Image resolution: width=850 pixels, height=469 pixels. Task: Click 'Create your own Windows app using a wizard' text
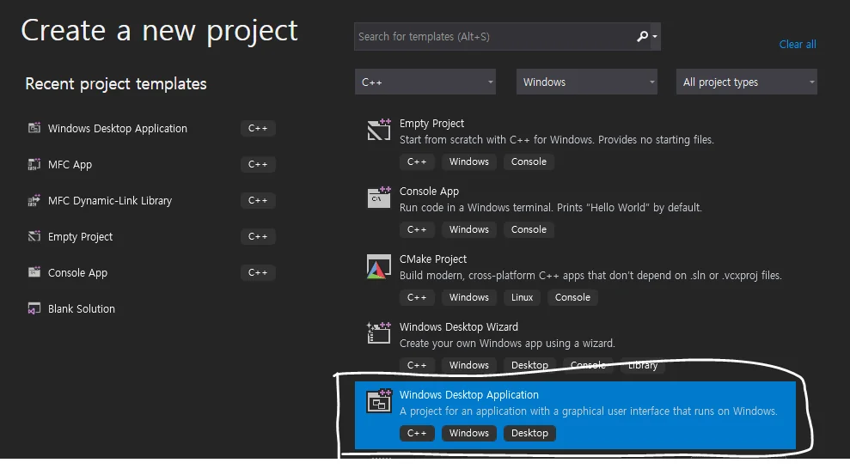[507, 344]
